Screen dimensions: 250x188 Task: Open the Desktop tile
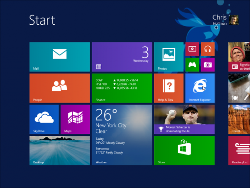pyautogui.click(x=59, y=151)
